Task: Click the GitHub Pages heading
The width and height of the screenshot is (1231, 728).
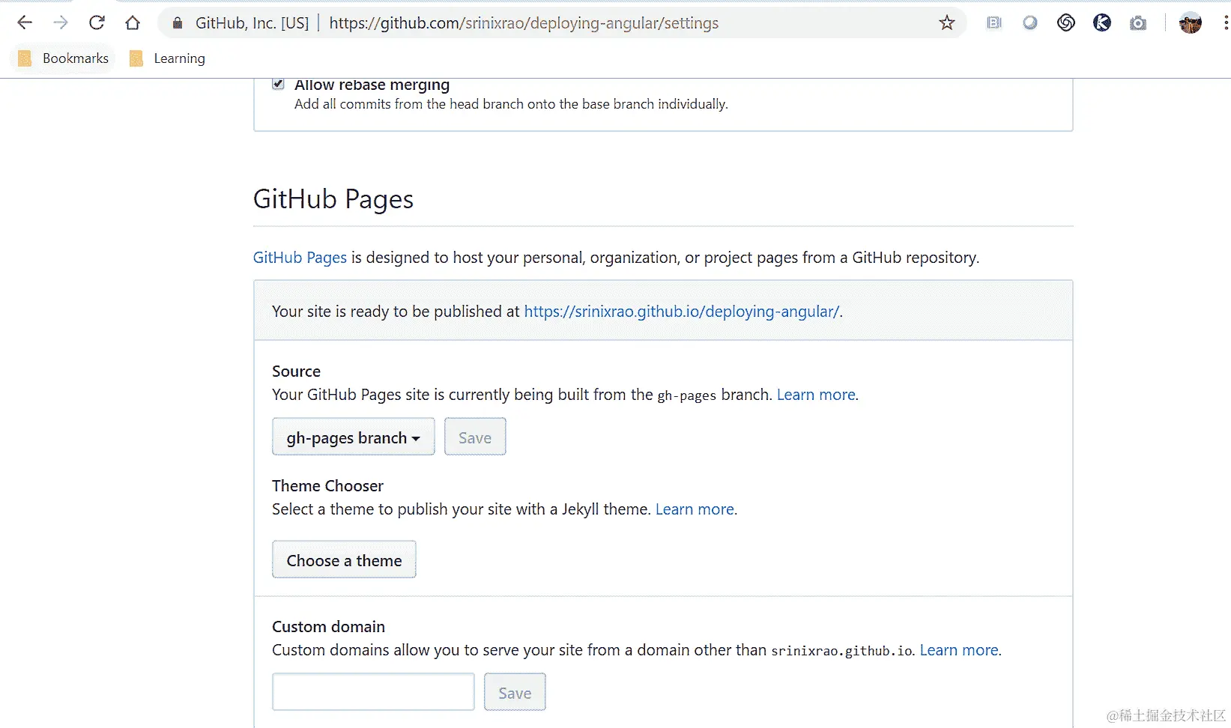Action: (333, 199)
